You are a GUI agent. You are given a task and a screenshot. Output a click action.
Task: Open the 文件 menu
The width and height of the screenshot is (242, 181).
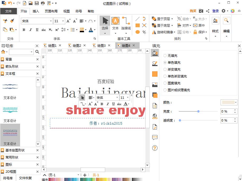[x=8, y=11]
